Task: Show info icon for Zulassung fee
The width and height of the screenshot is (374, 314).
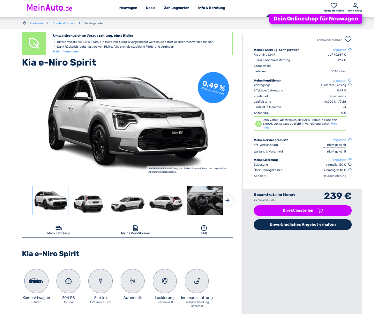Action: pos(350,164)
